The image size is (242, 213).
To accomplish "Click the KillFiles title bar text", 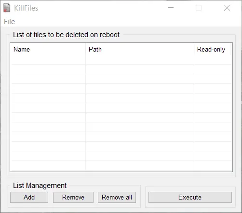I will pos(26,8).
